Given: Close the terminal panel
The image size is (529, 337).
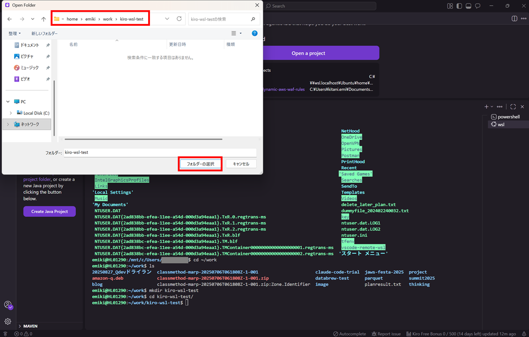Looking at the screenshot, I should [522, 107].
